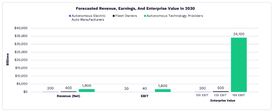Click the dark Fleet Owners legend swatch
Image resolution: width=276 pixels, height=111 pixels.
click(114, 16)
